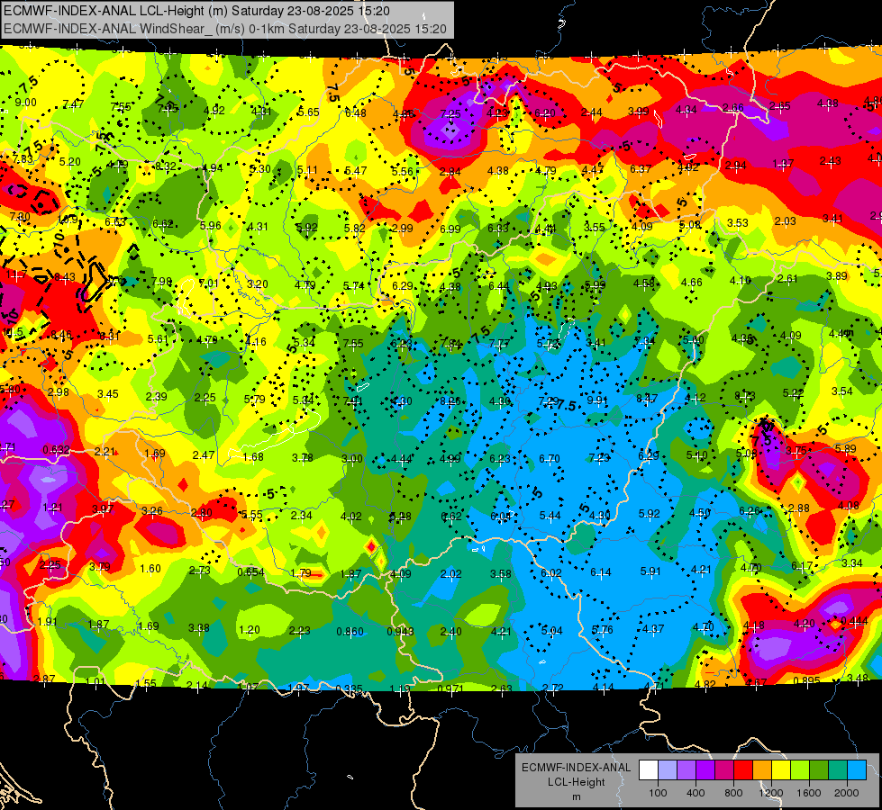Click the grid value '0.444'
882x810 pixels.
pyautogui.click(x=854, y=621)
